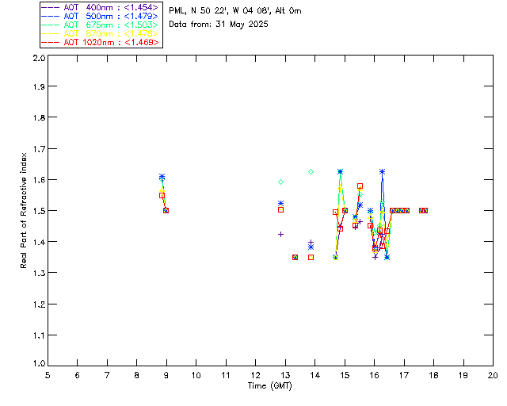Click the y-axis tick label '1.8'
The height and width of the screenshot is (406, 507).
39,117
